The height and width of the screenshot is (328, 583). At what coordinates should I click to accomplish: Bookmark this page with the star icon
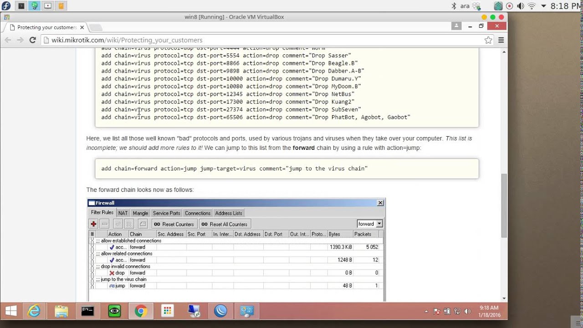click(x=488, y=40)
